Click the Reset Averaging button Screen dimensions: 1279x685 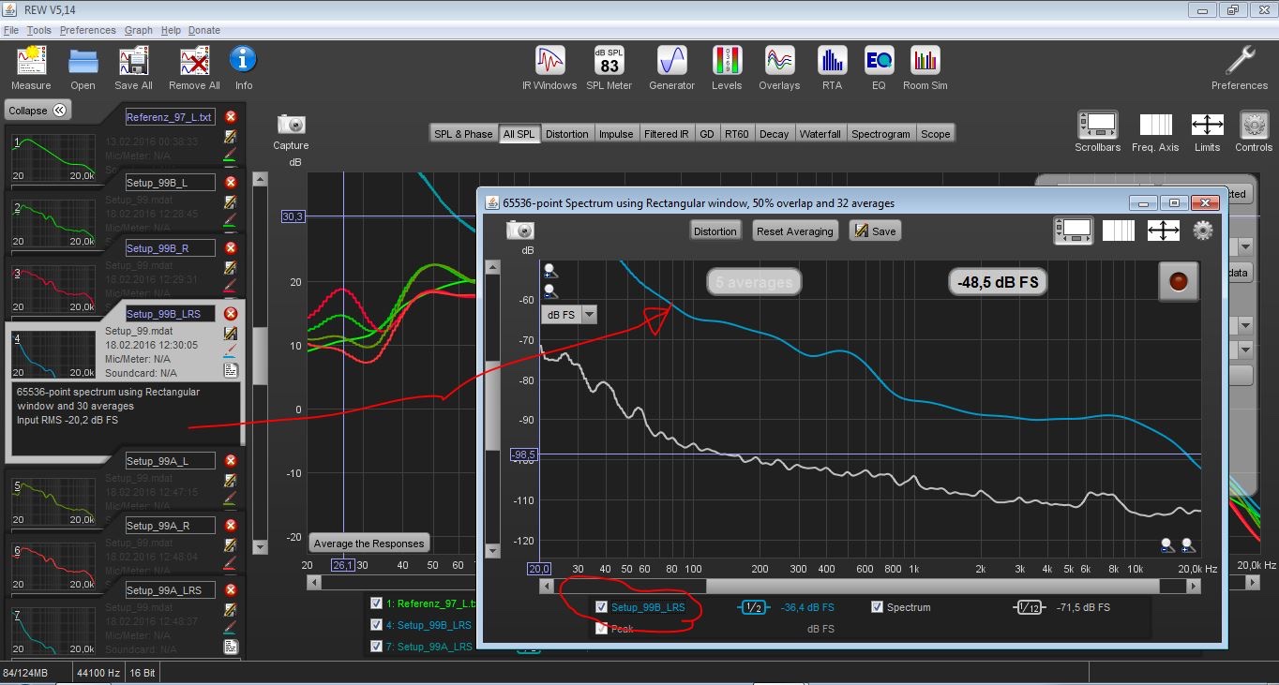tap(795, 231)
